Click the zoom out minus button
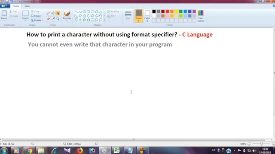The height and width of the screenshot is (154, 275). 249,144
